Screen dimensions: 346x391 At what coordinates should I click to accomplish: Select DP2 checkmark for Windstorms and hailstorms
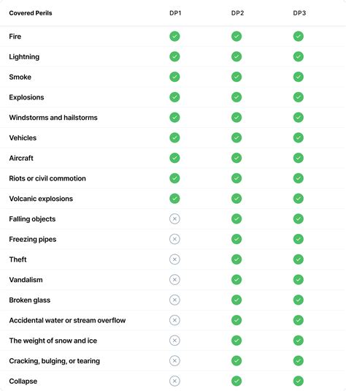(x=237, y=118)
